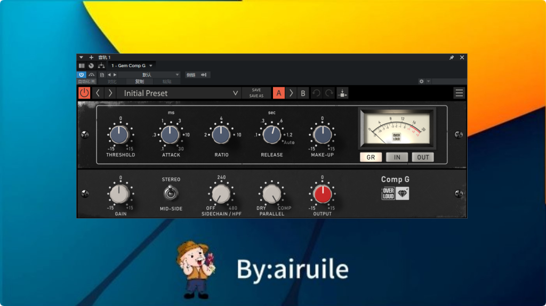Image resolution: width=546 pixels, height=306 pixels.
Task: Switch meter to IN mode
Action: pyautogui.click(x=397, y=157)
